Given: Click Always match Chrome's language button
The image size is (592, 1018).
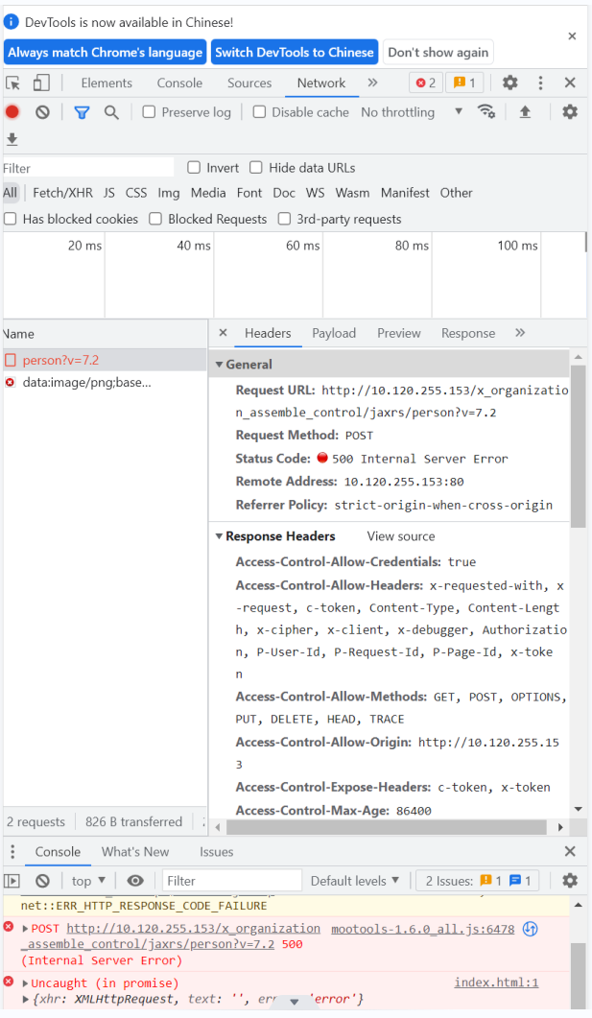Looking at the screenshot, I should pyautogui.click(x=106, y=52).
